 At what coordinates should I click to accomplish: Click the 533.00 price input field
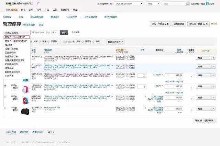174,109
